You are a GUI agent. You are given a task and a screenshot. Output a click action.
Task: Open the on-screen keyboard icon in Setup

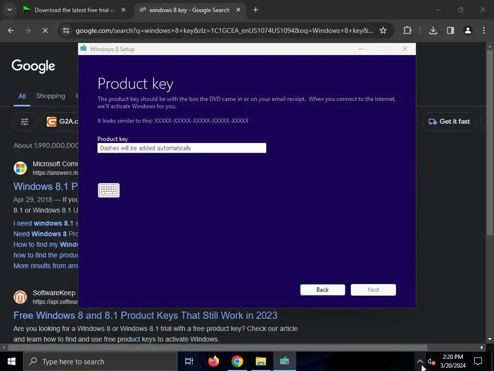pyautogui.click(x=109, y=190)
